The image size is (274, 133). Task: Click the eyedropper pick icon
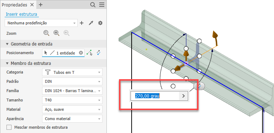[x=91, y=23]
